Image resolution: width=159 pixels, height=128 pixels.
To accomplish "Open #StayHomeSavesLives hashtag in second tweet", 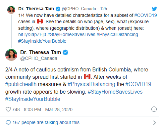I will (x=115, y=92).
